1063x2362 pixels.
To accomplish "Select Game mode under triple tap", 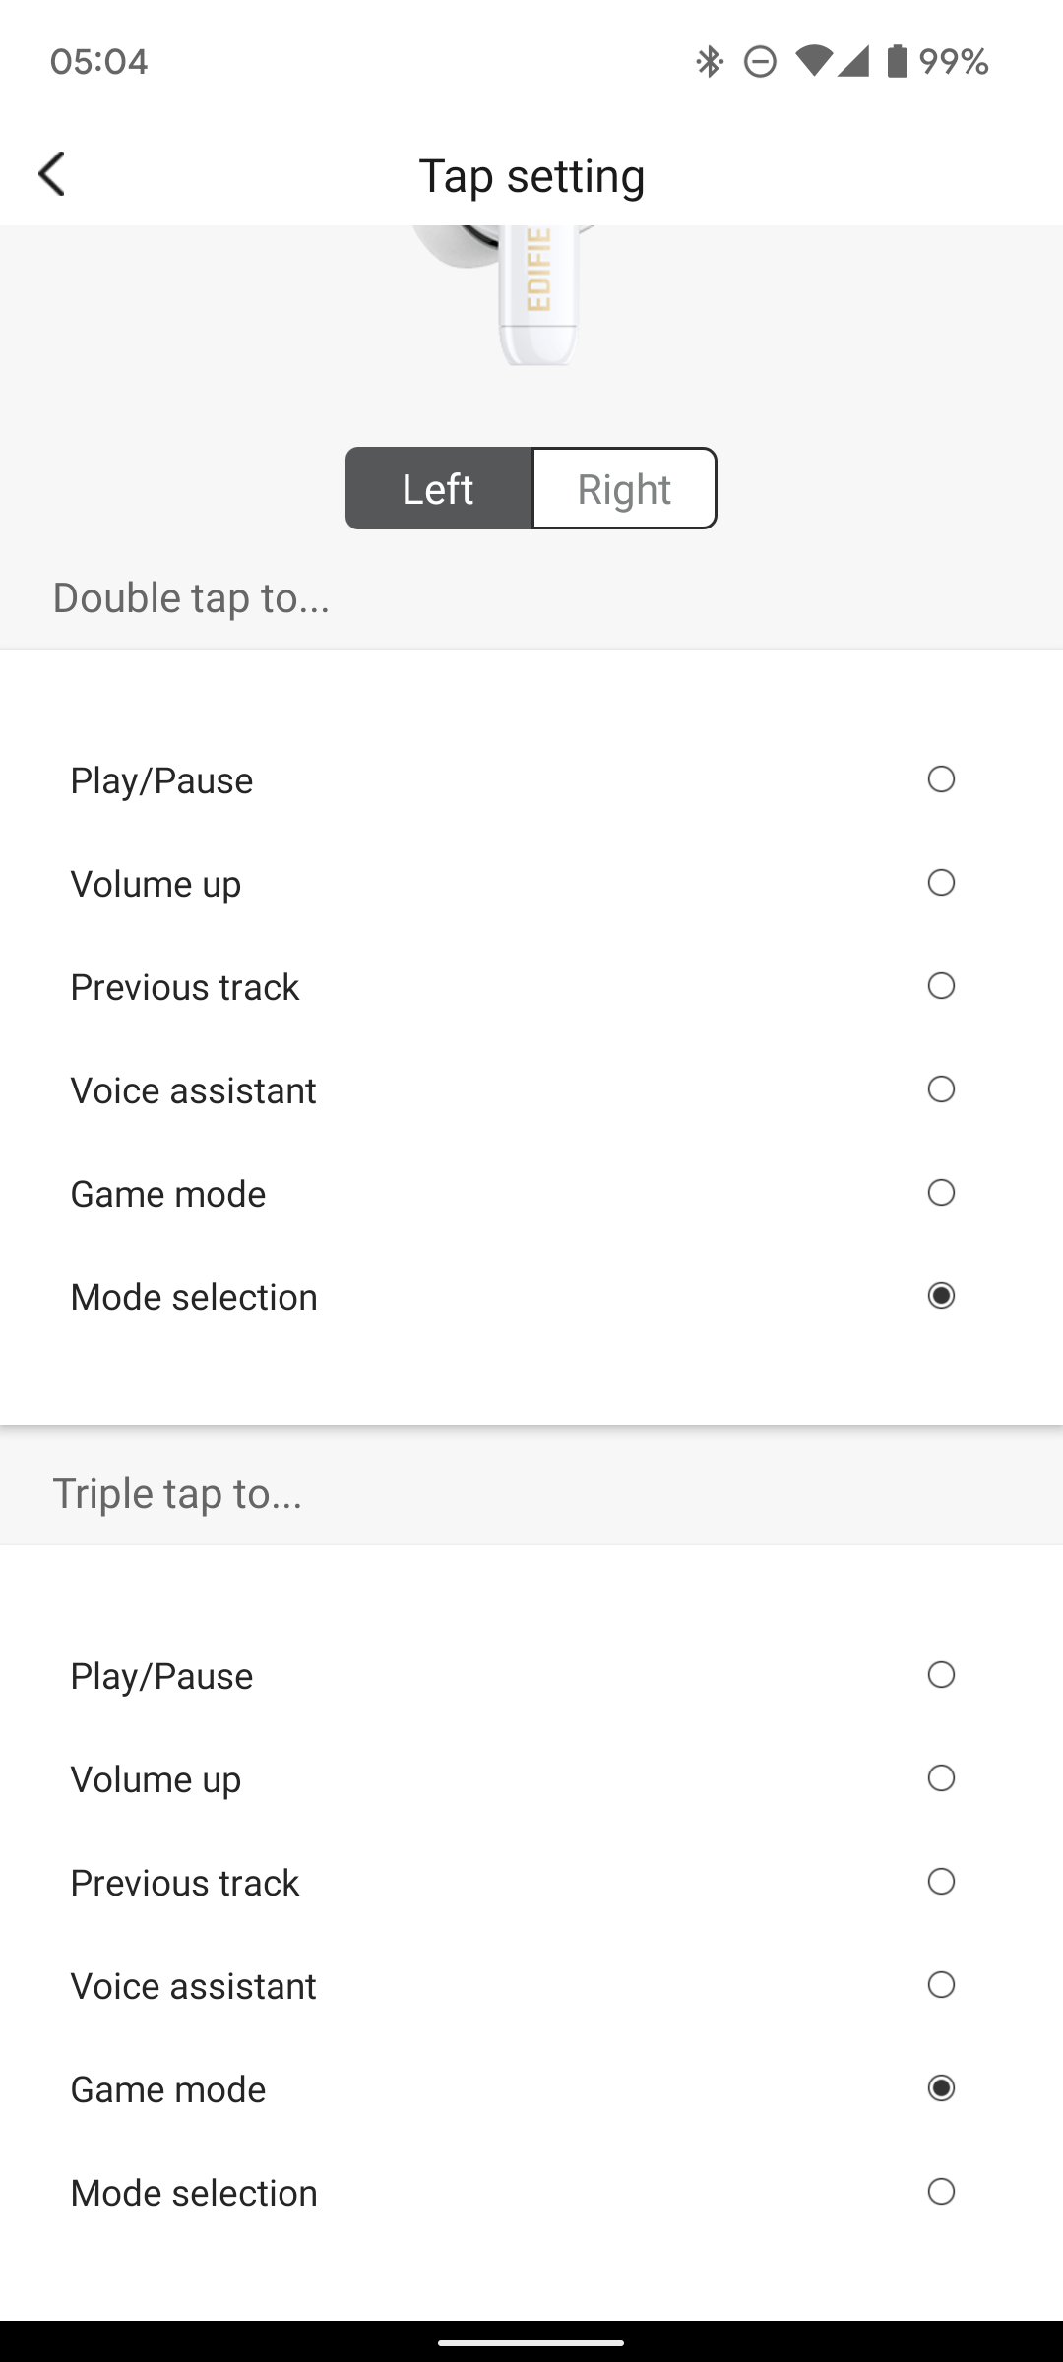I will [x=941, y=2088].
